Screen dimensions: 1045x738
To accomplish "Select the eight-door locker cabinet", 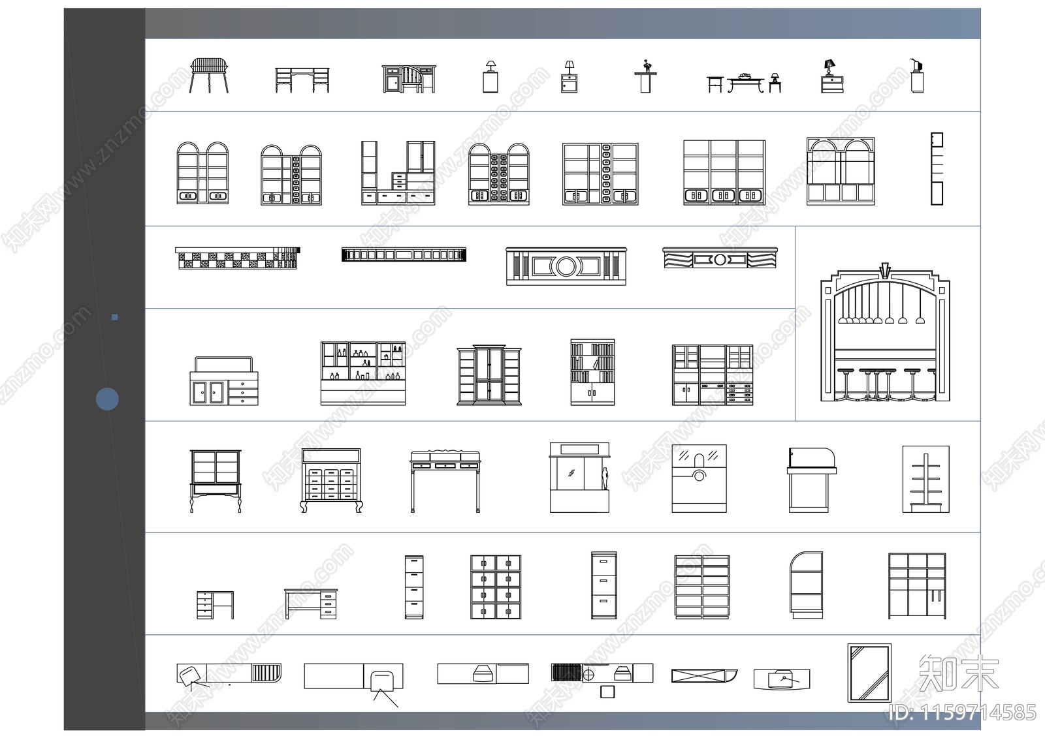I will tap(496, 587).
